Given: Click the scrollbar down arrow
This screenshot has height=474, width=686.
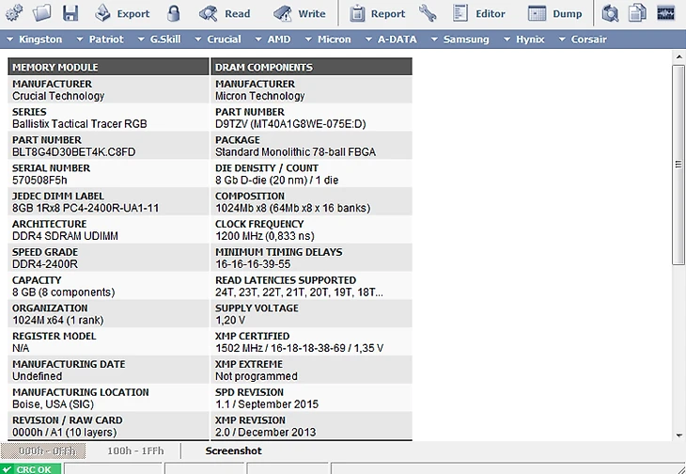Looking at the screenshot, I should [x=678, y=435].
